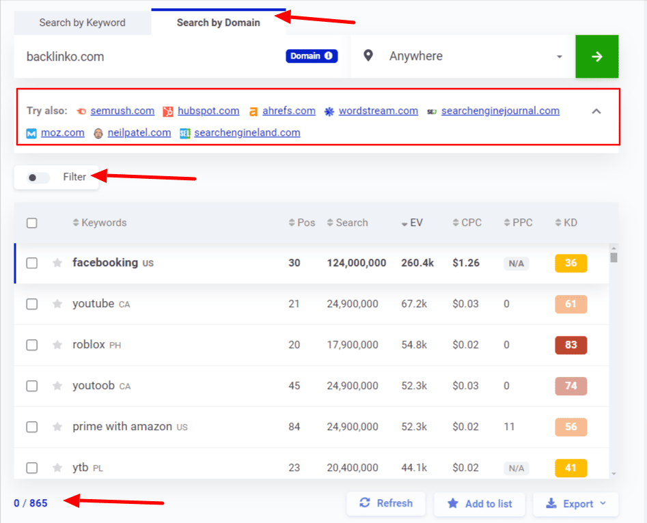Sort table by PPC column
Image resolution: width=647 pixels, height=523 pixels.
point(519,223)
